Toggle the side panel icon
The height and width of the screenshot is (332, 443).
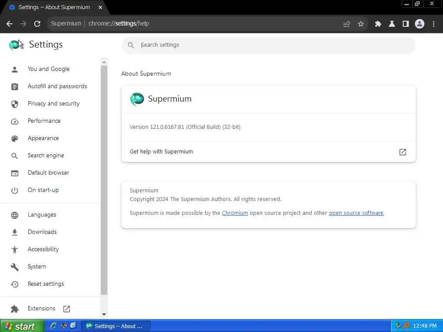405,24
